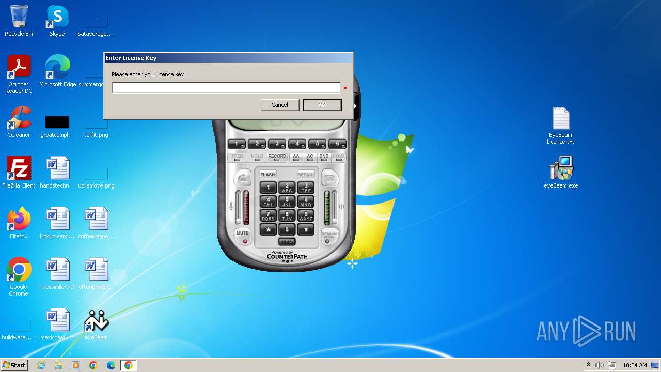Dial keypad digit 7 PQRS

pos(268,215)
